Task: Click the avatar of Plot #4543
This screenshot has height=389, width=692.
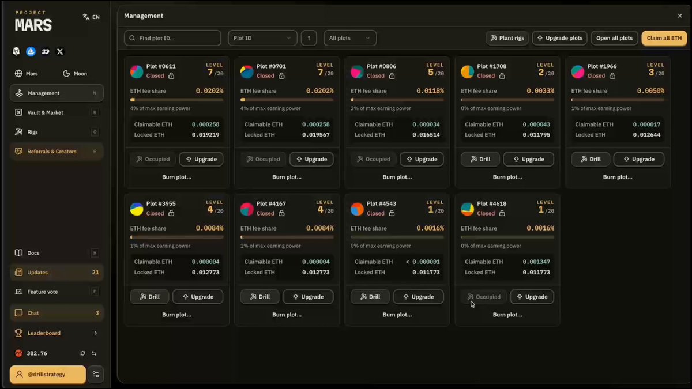Action: click(x=358, y=209)
